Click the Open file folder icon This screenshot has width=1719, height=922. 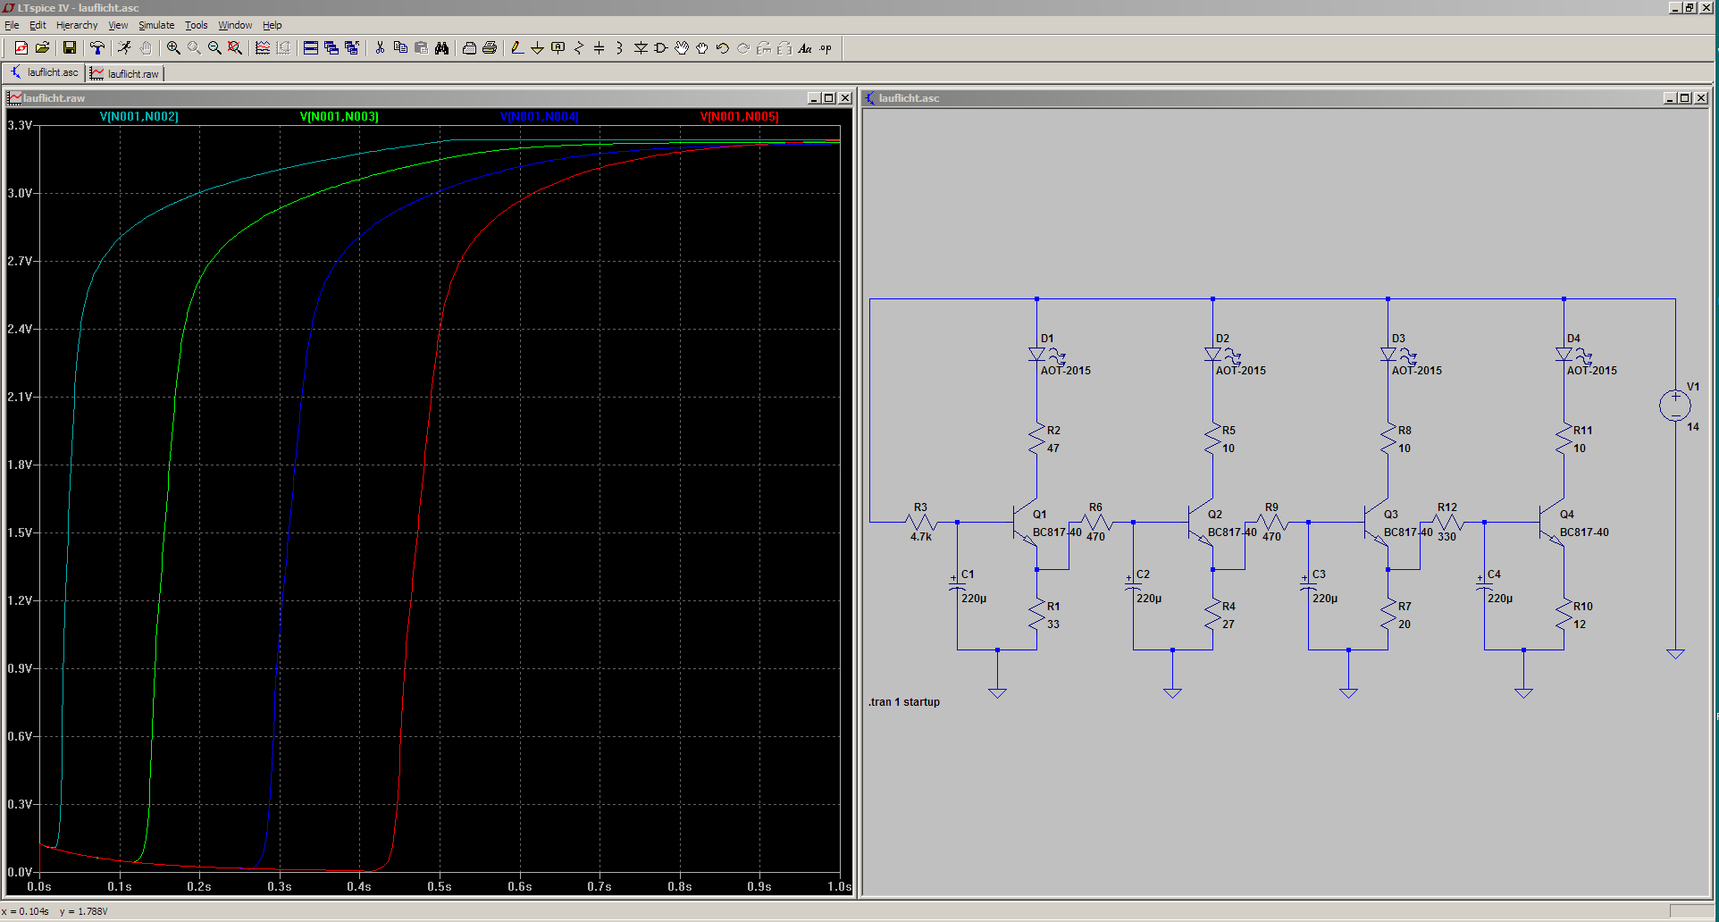pos(42,48)
